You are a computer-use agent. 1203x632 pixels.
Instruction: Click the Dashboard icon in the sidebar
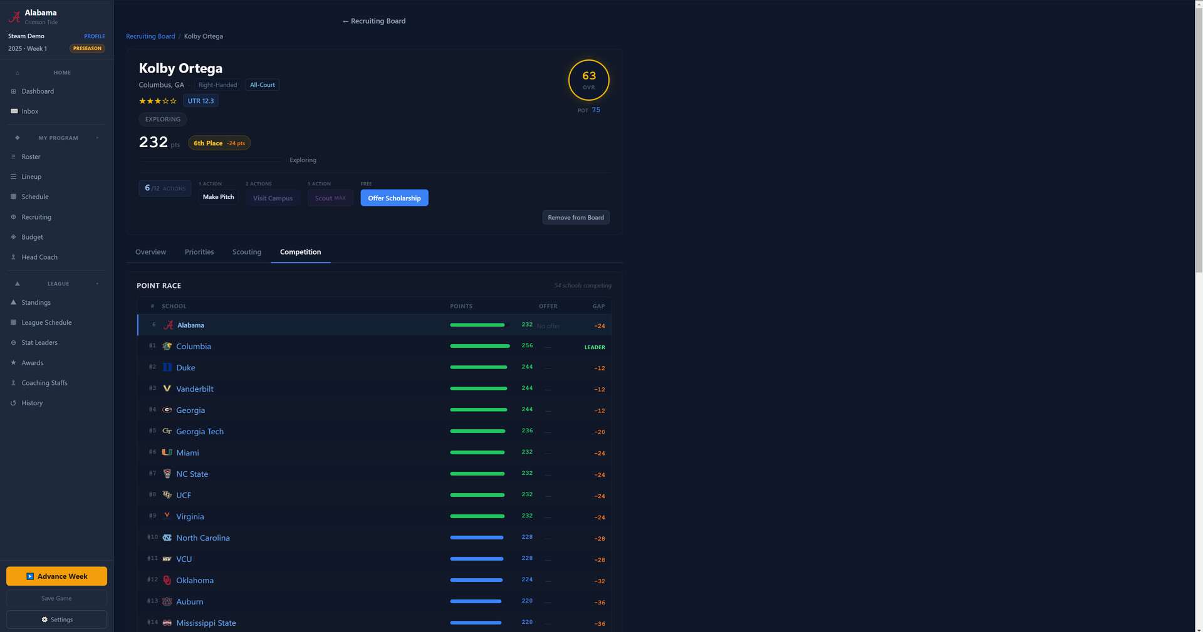pyautogui.click(x=13, y=91)
